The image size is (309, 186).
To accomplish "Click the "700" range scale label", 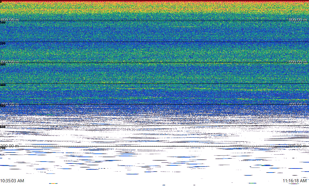I will tap(3, 148).
